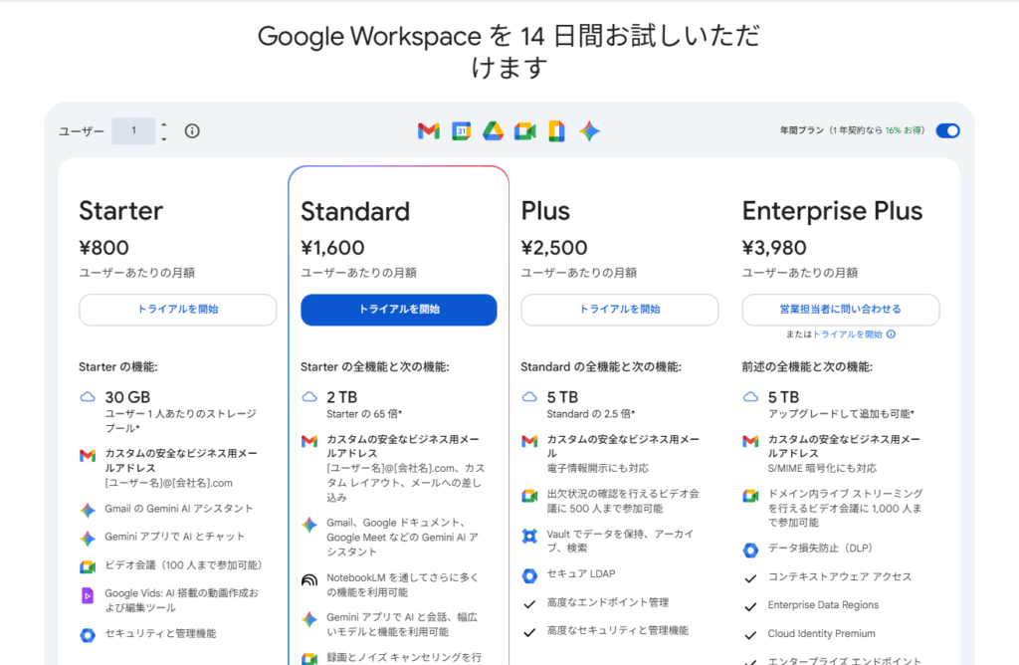Click the Google Keep icon
This screenshot has width=1019, height=665.
click(557, 131)
